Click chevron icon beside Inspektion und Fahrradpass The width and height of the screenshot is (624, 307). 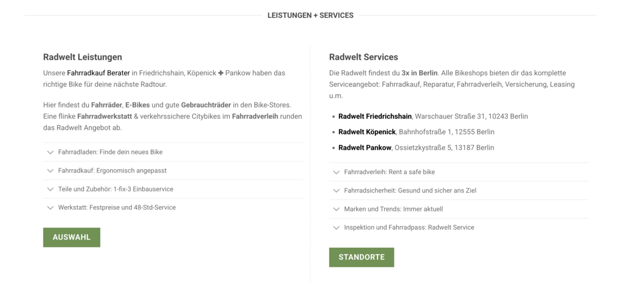336,228
